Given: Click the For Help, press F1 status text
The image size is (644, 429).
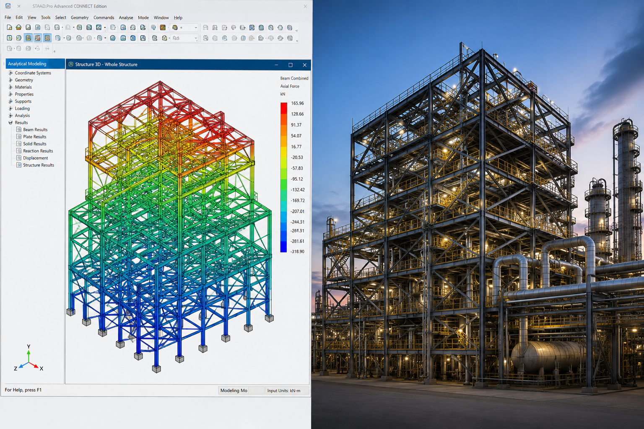Looking at the screenshot, I should click(x=23, y=390).
